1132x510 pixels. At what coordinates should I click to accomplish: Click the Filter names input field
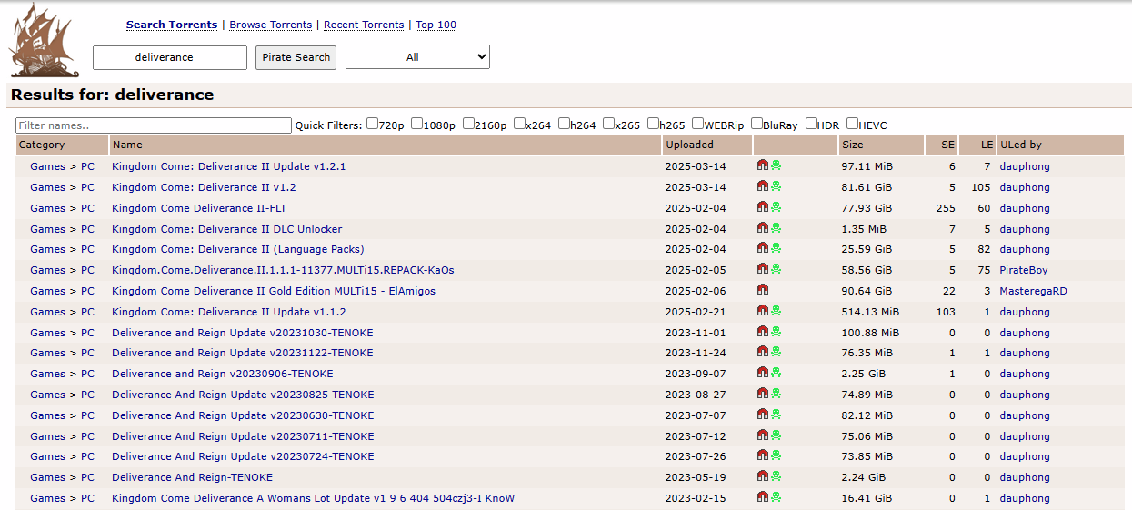[154, 125]
